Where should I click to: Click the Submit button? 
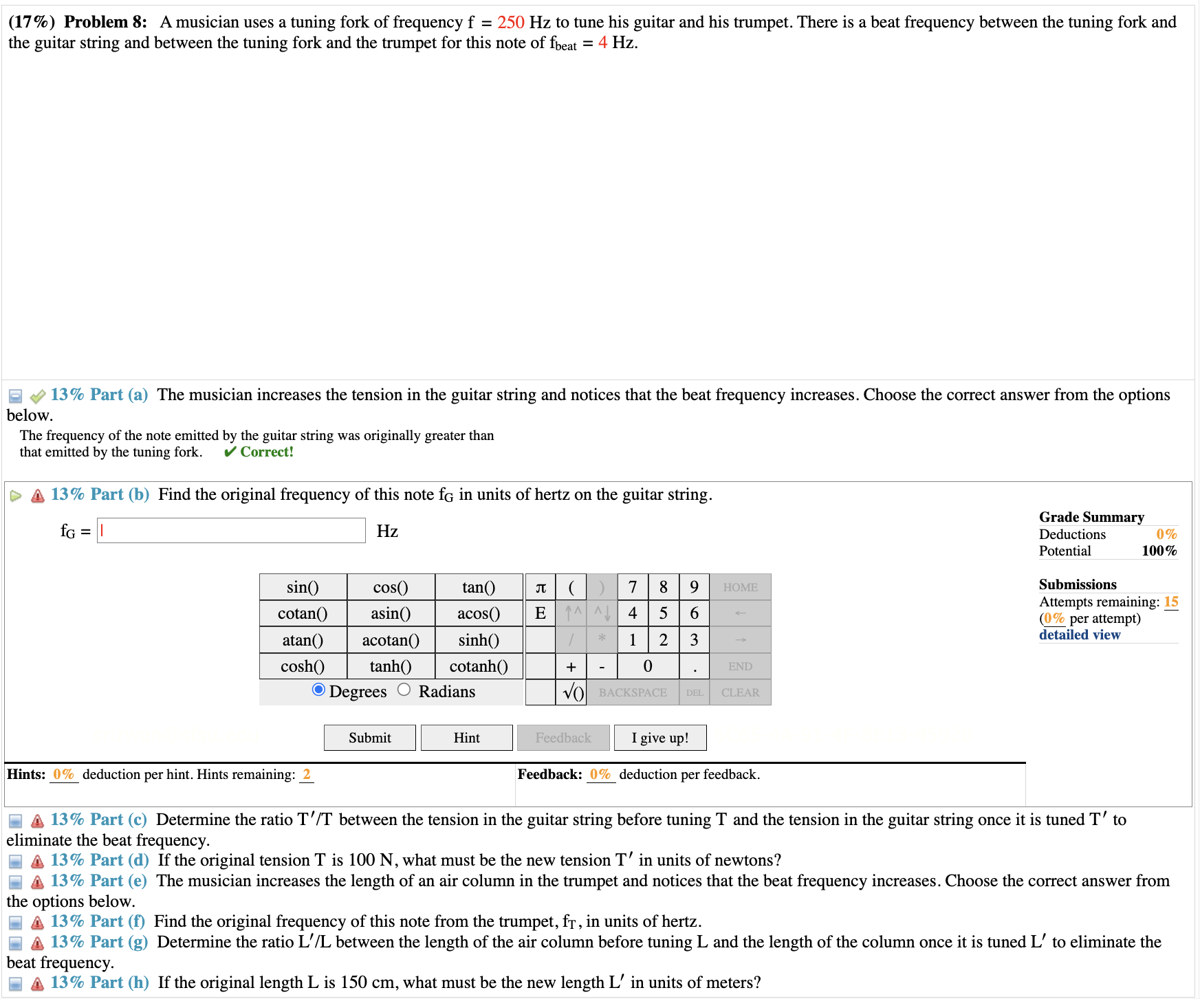coord(369,737)
